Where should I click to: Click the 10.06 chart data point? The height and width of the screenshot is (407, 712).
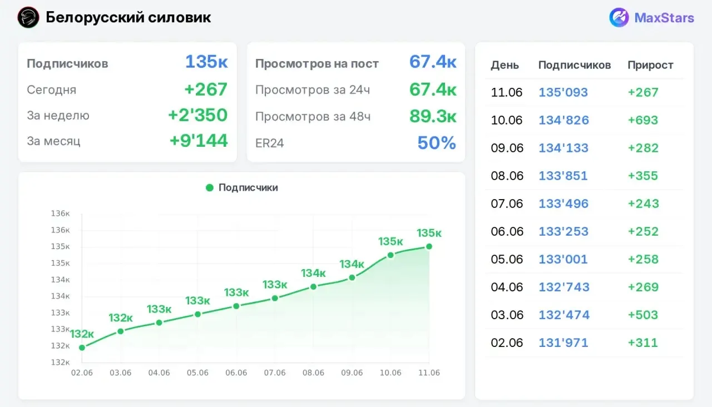tap(390, 255)
